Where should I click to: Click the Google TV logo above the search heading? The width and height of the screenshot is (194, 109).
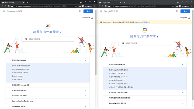[x=145, y=30]
